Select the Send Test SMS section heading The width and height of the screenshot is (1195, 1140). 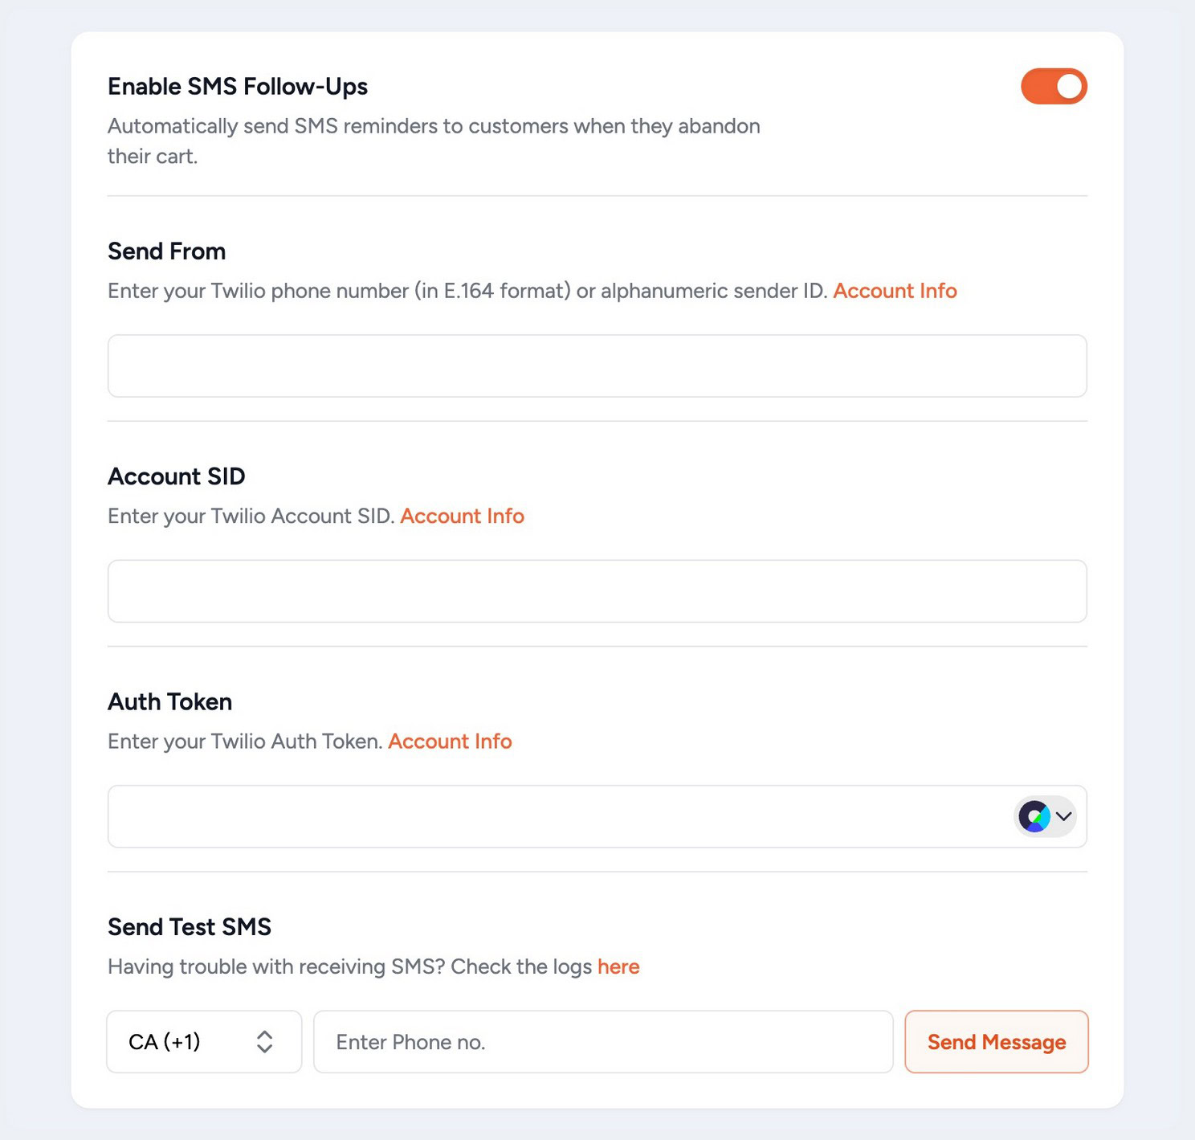190,926
